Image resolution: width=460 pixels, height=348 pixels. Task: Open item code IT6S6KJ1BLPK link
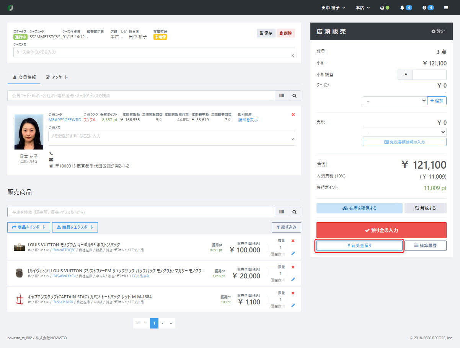(x=63, y=302)
